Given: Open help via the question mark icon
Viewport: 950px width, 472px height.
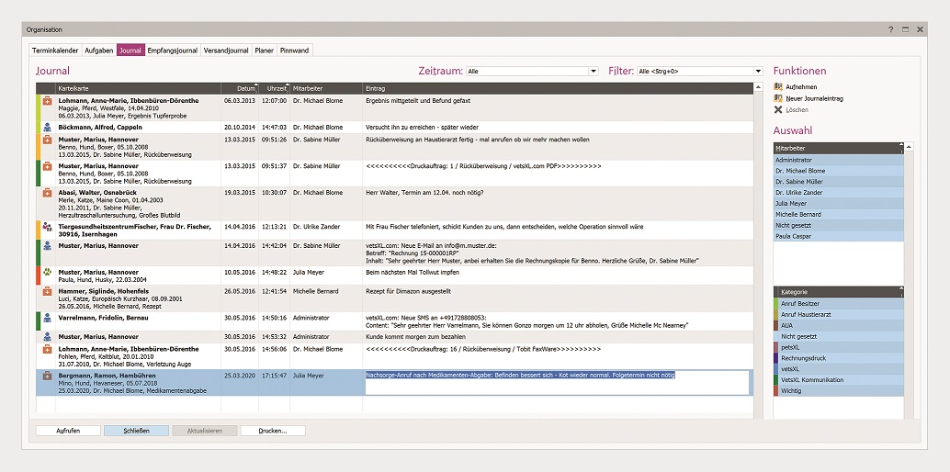Looking at the screenshot, I should 890,29.
